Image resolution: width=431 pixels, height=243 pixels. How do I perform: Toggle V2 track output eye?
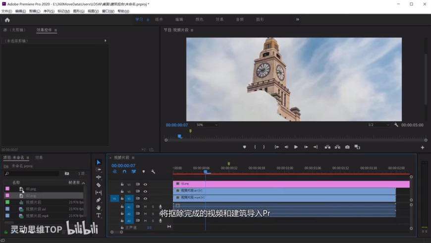145,191
